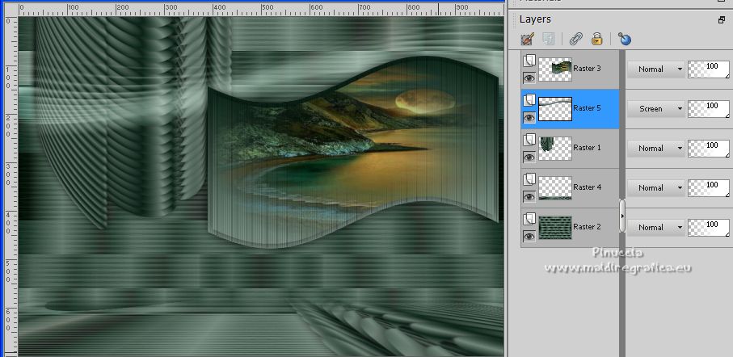Viewport: 733px width, 357px height.
Task: Hide the Raster 3 layer via eye icon
Action: pos(529,78)
